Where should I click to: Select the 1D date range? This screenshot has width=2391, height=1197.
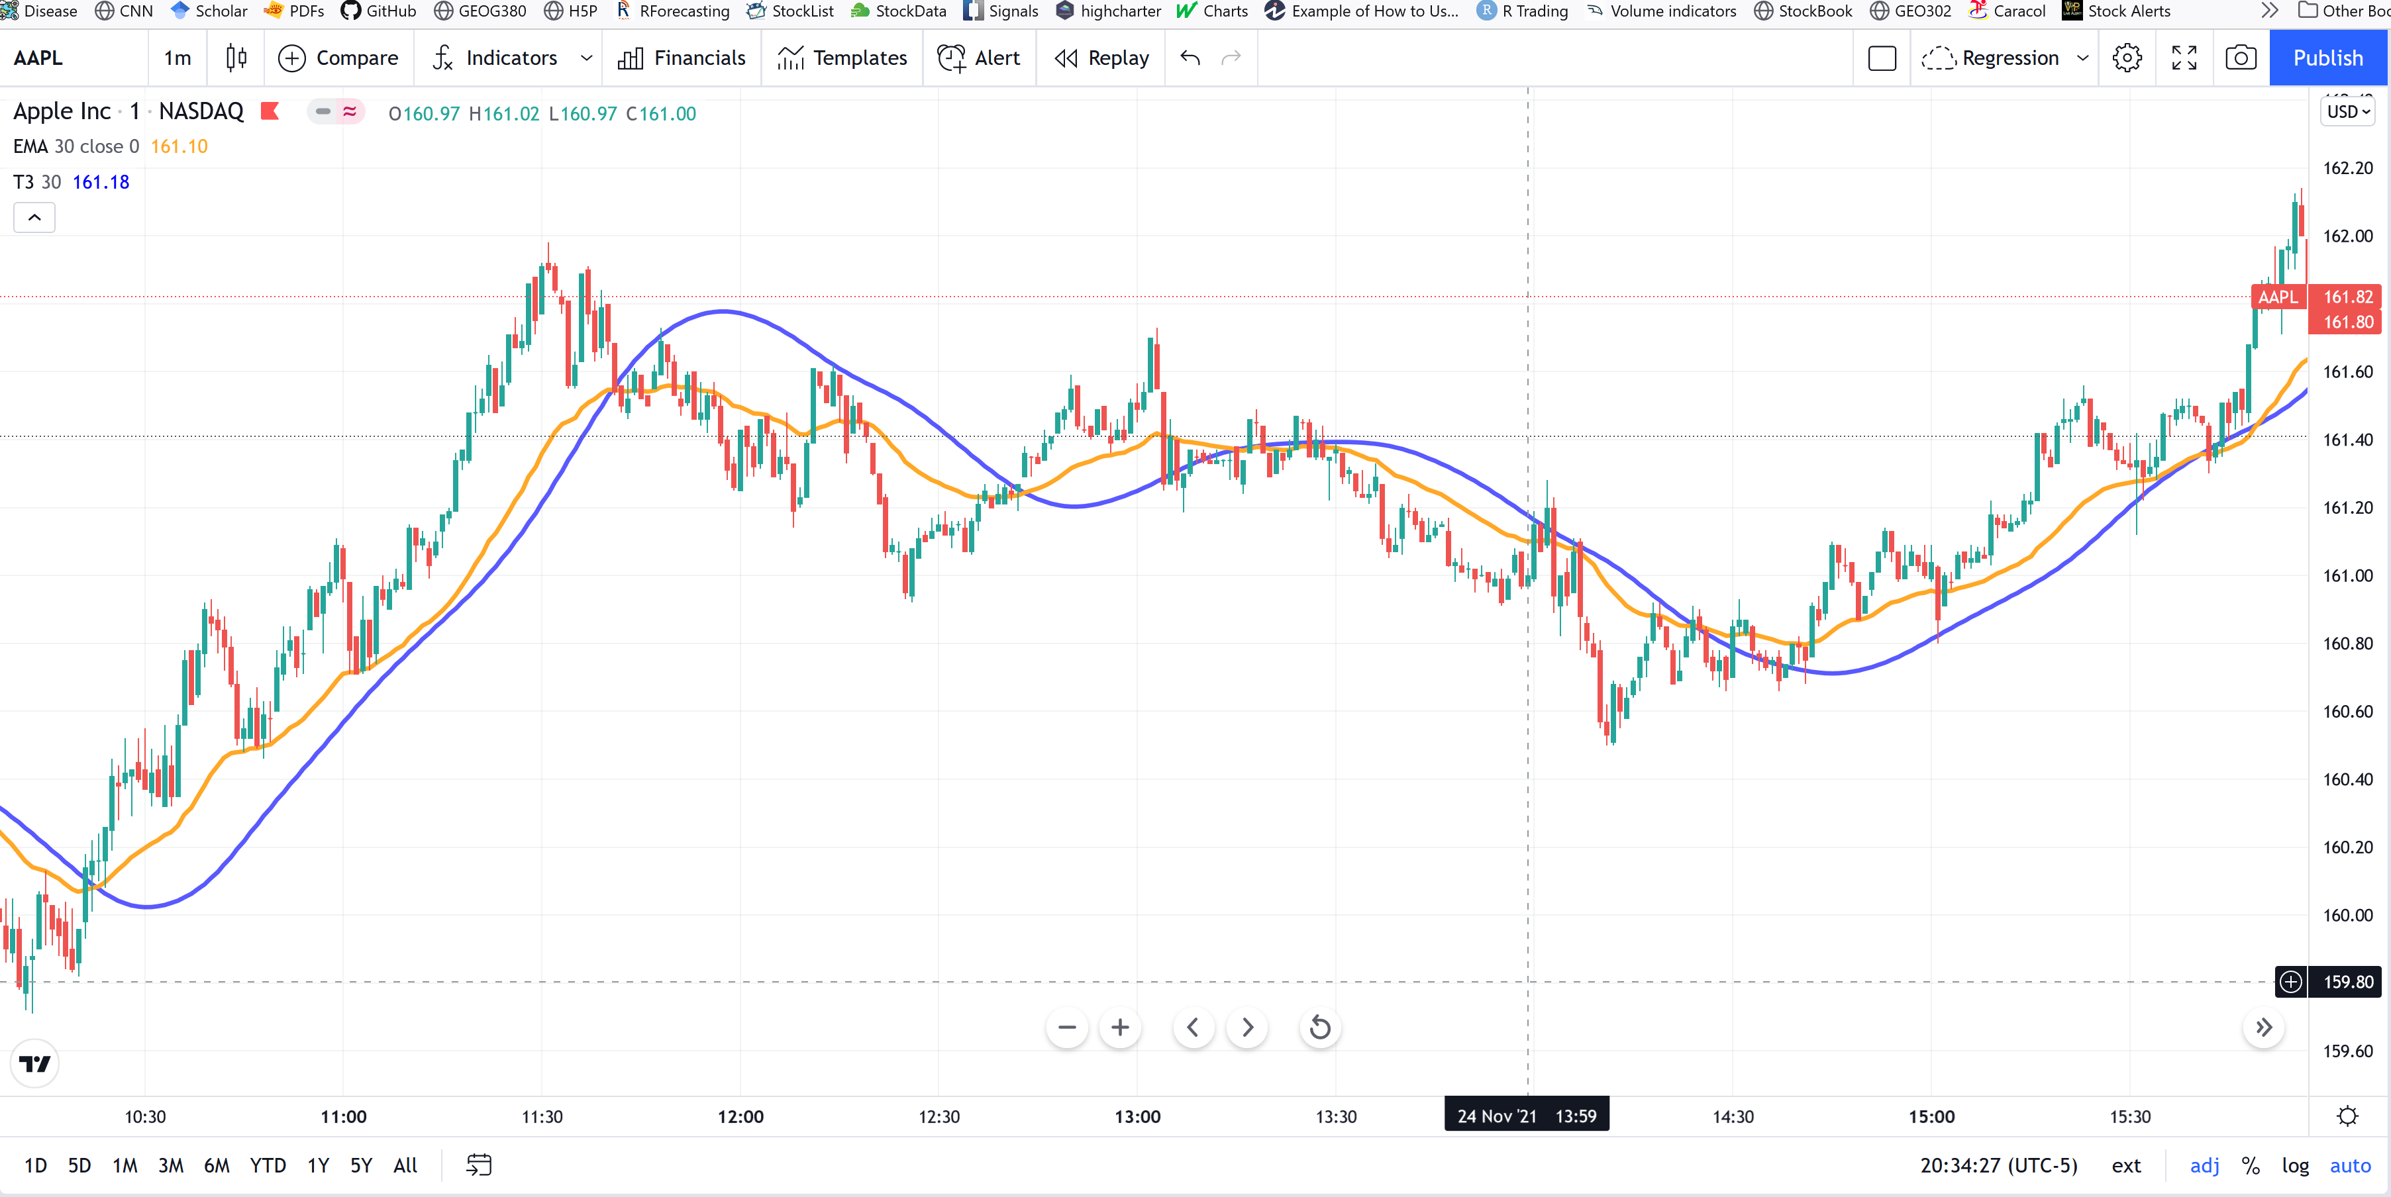click(35, 1165)
